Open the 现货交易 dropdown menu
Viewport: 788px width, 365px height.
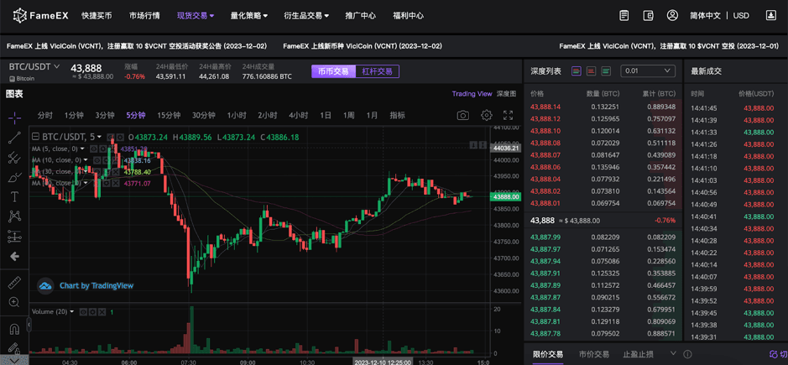(195, 16)
